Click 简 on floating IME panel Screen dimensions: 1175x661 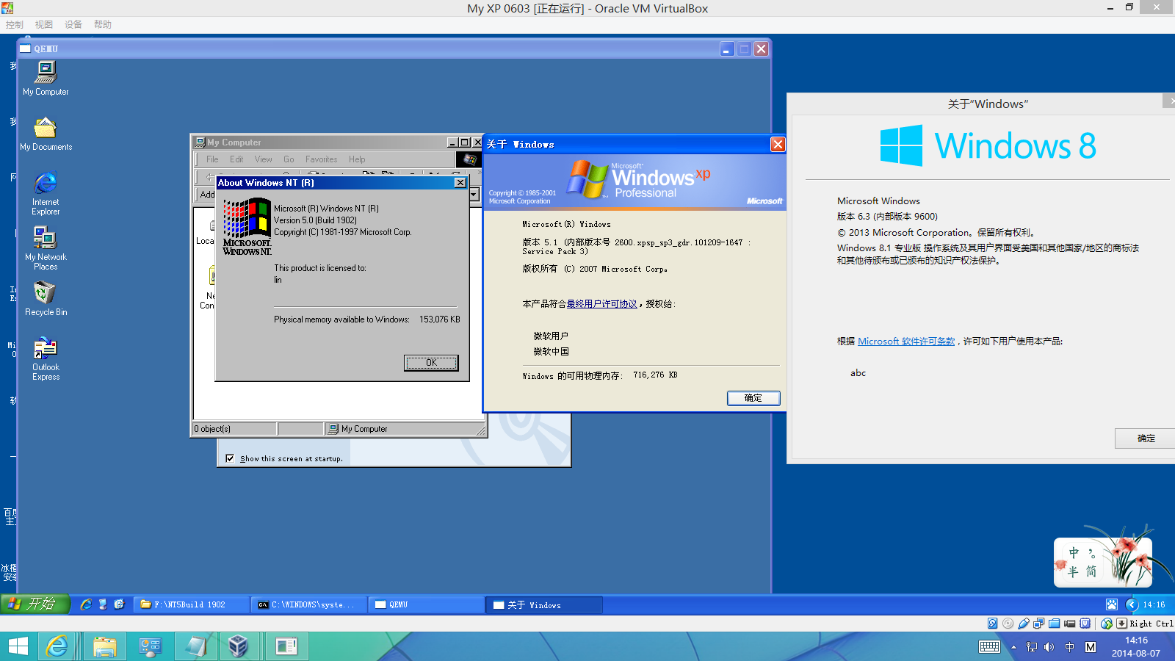tap(1091, 571)
